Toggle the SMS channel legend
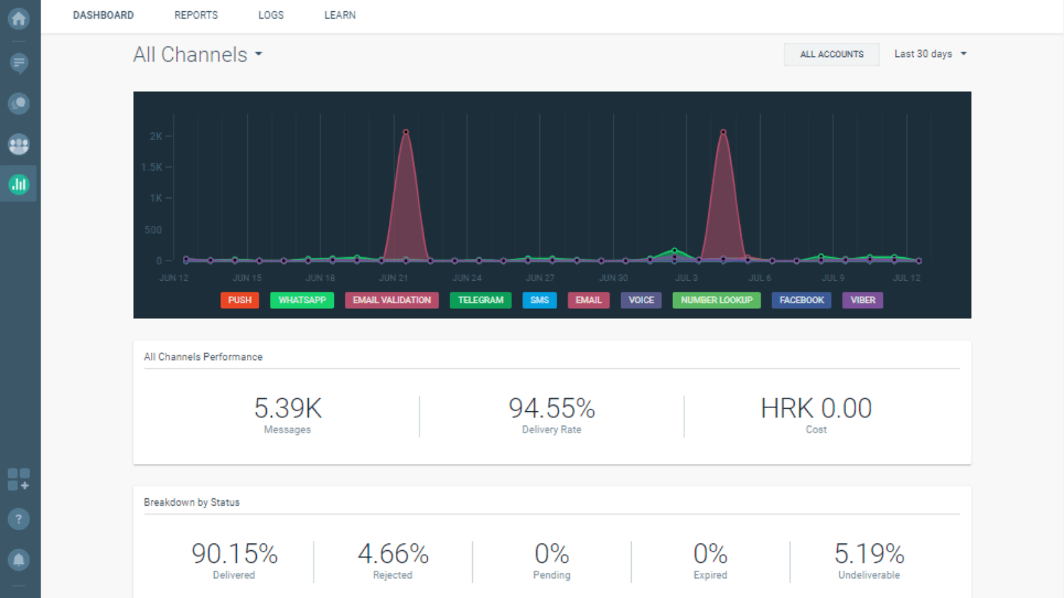 pyautogui.click(x=539, y=300)
